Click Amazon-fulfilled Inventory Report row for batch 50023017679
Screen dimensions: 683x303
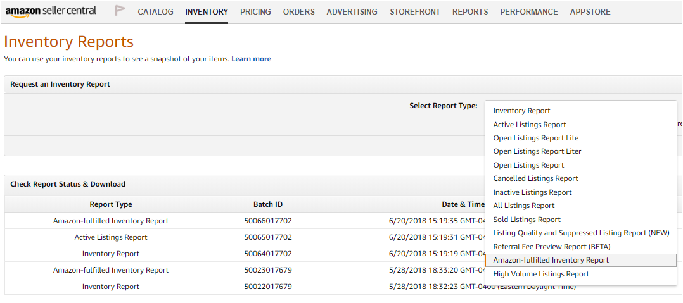pos(111,270)
